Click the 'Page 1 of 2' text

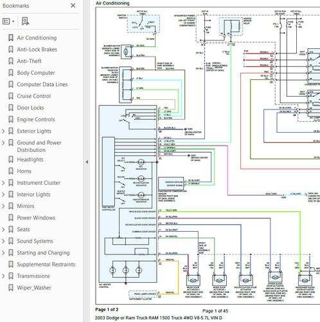pyautogui.click(x=107, y=310)
